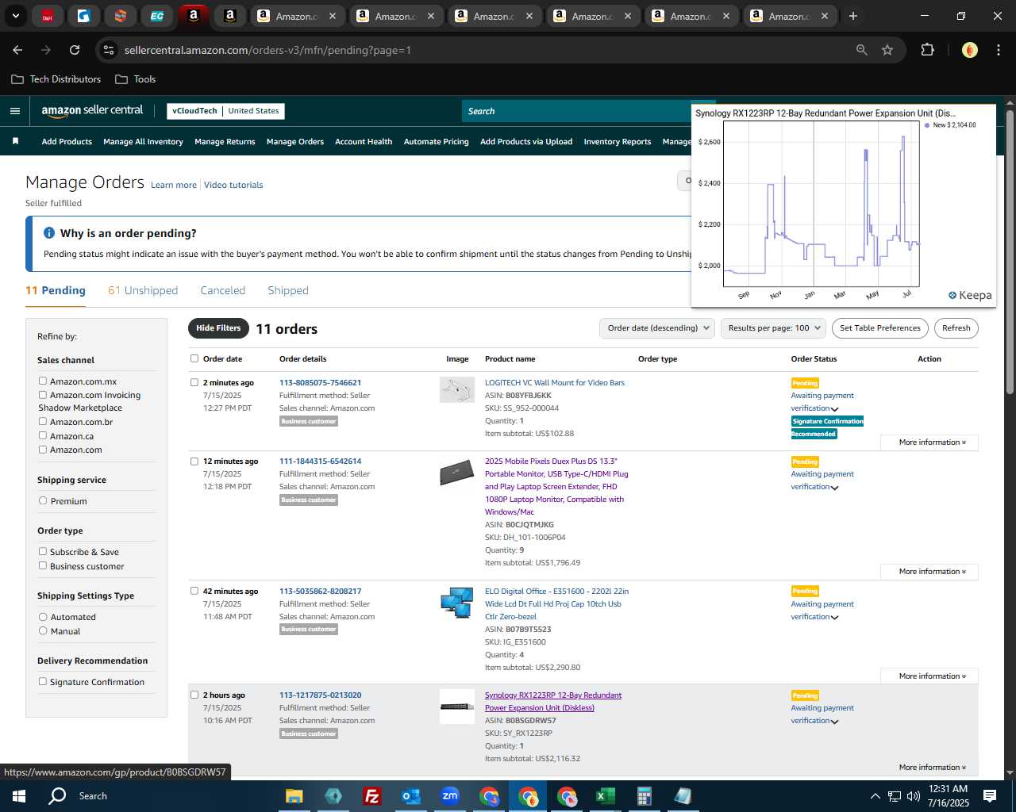Click the bookmark icon in navigation bar
1016x812 pixels.
click(x=15, y=141)
